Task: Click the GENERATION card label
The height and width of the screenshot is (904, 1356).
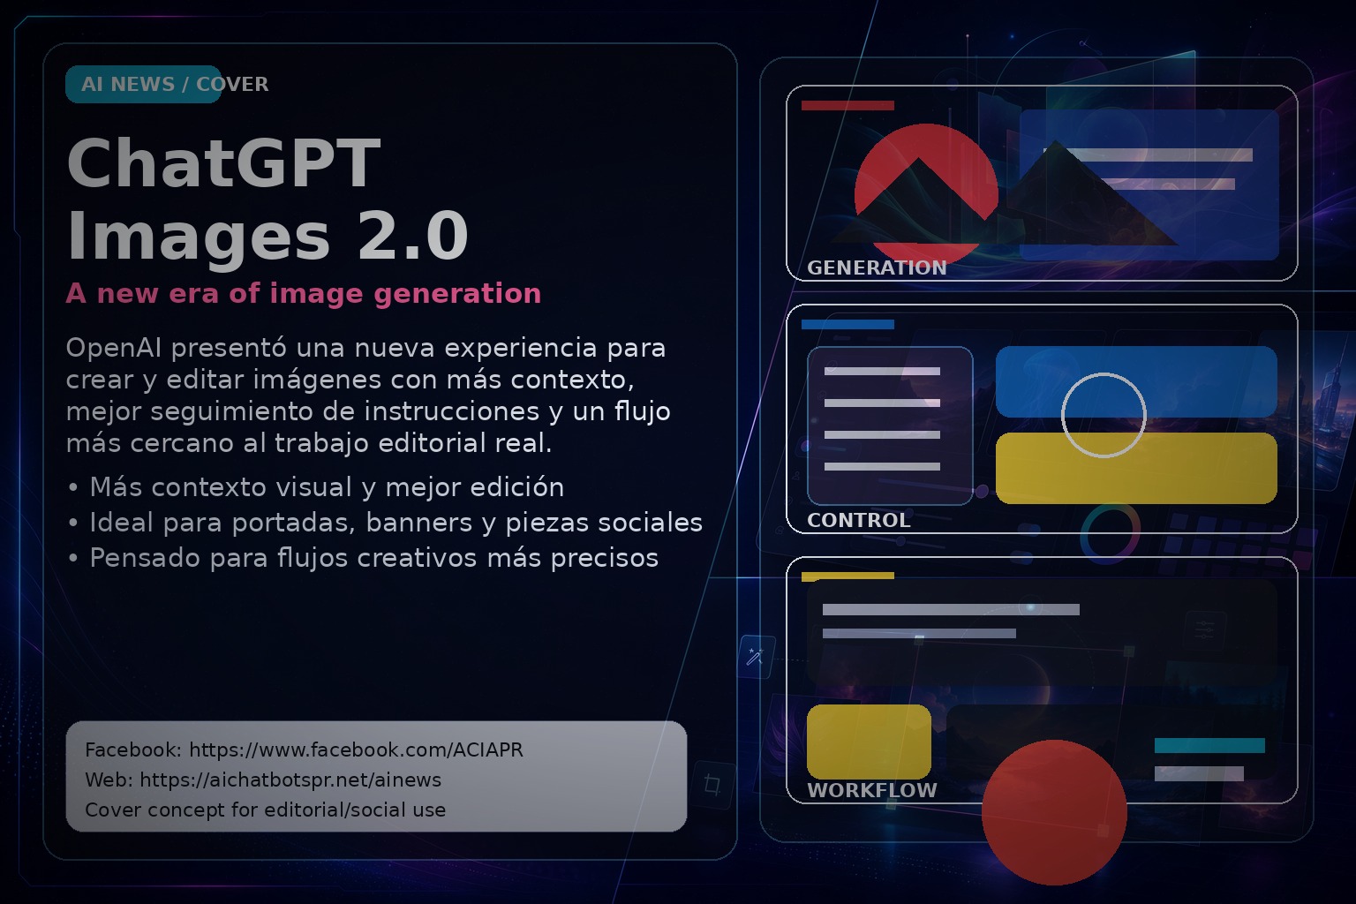Action: 877,267
